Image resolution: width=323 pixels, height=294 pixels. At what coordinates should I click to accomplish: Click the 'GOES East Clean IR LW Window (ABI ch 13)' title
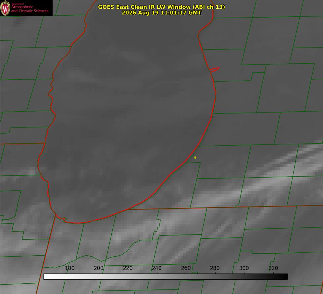[162, 7]
